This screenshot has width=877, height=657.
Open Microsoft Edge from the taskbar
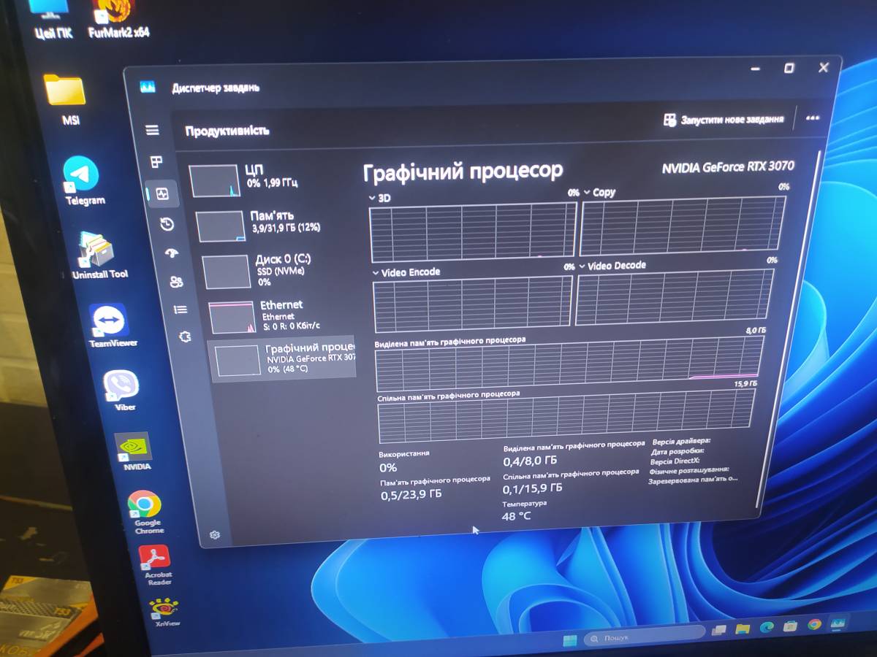(x=767, y=626)
